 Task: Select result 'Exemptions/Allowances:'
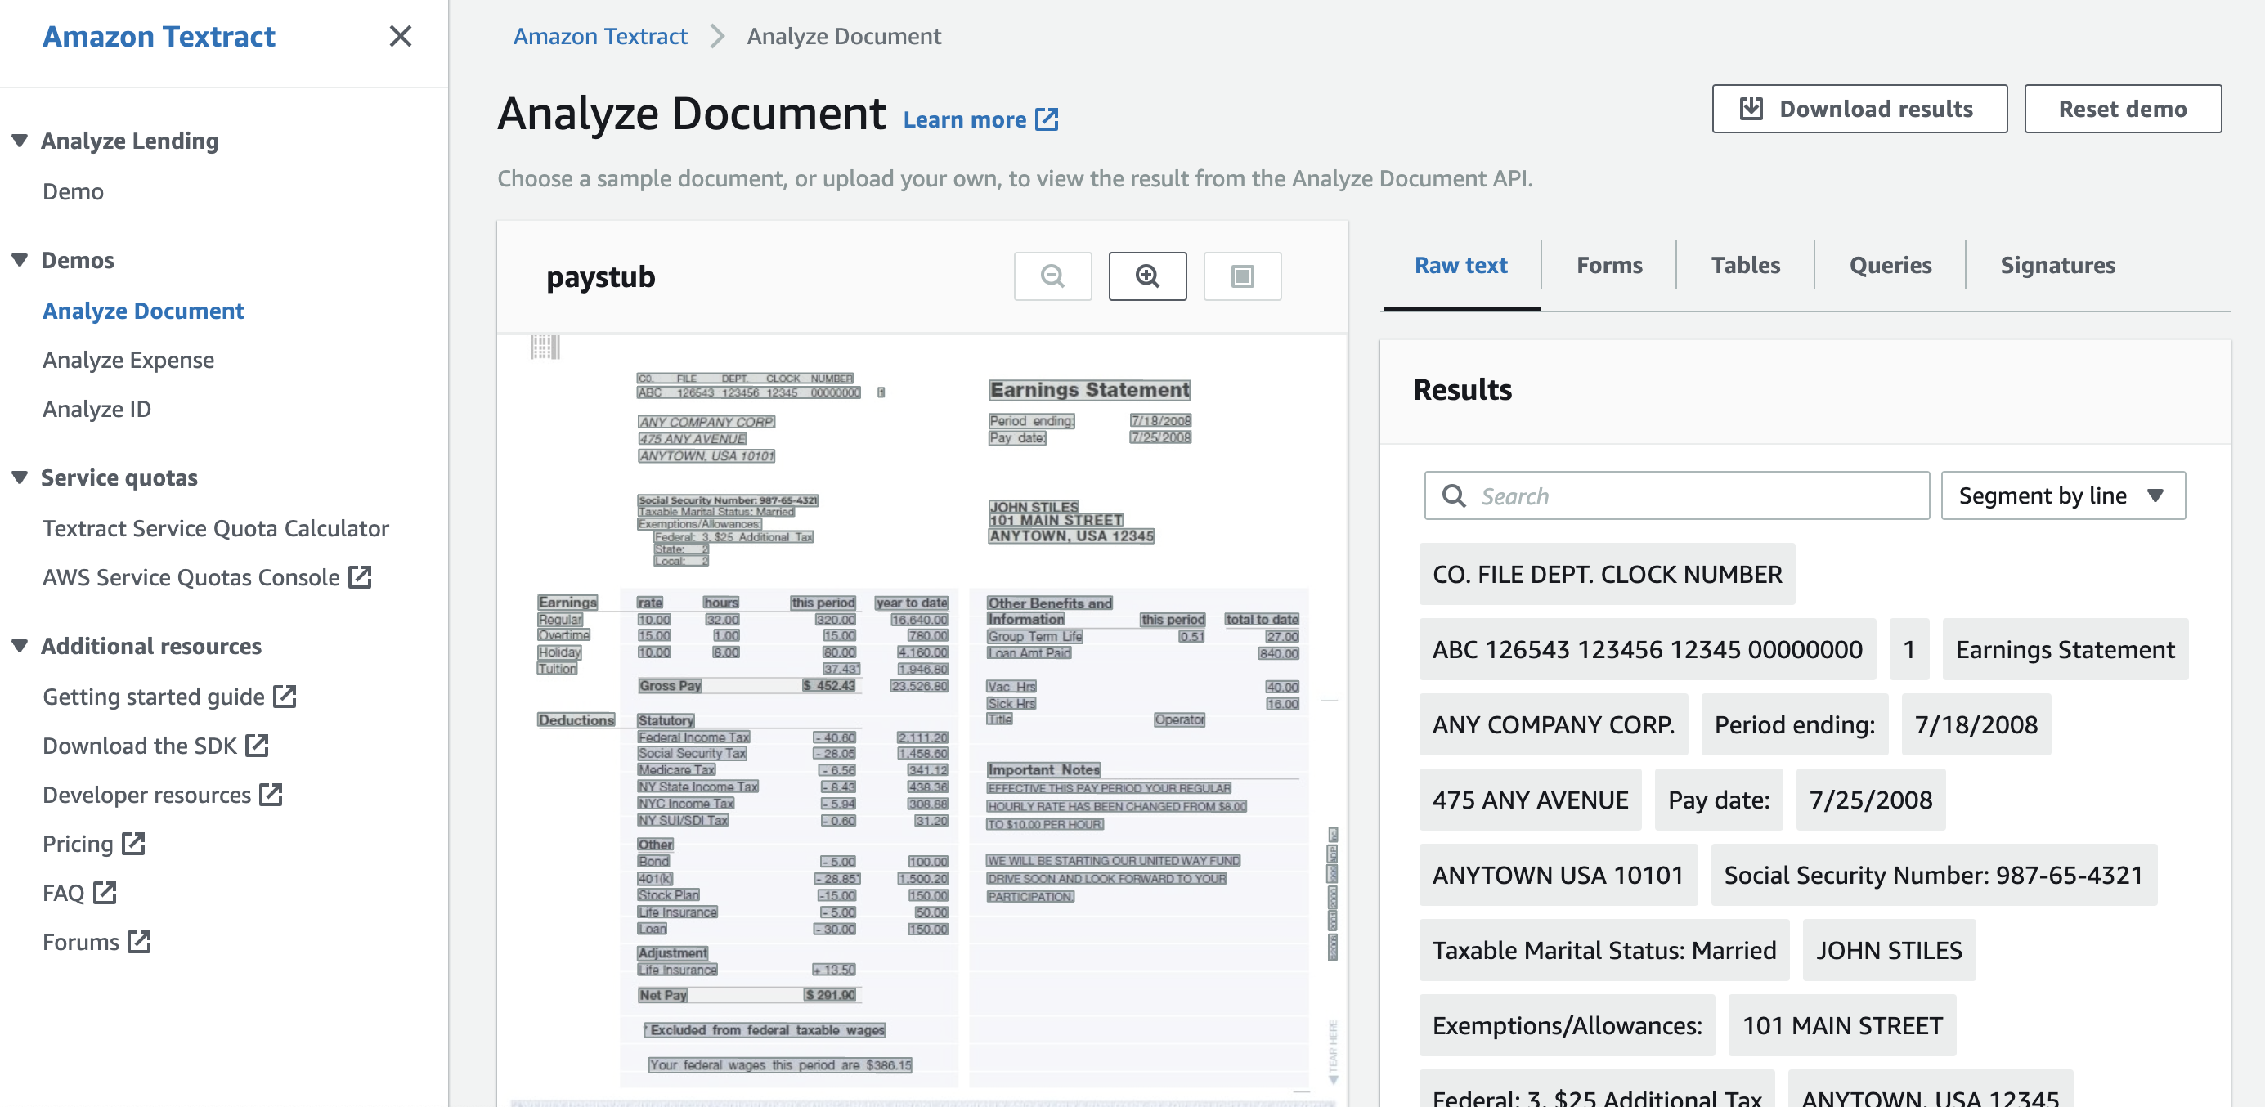[1567, 1025]
